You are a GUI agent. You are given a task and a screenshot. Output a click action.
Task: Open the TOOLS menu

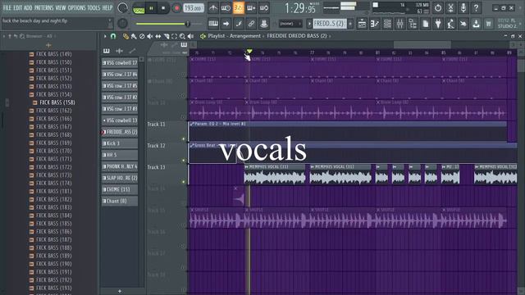pyautogui.click(x=94, y=7)
